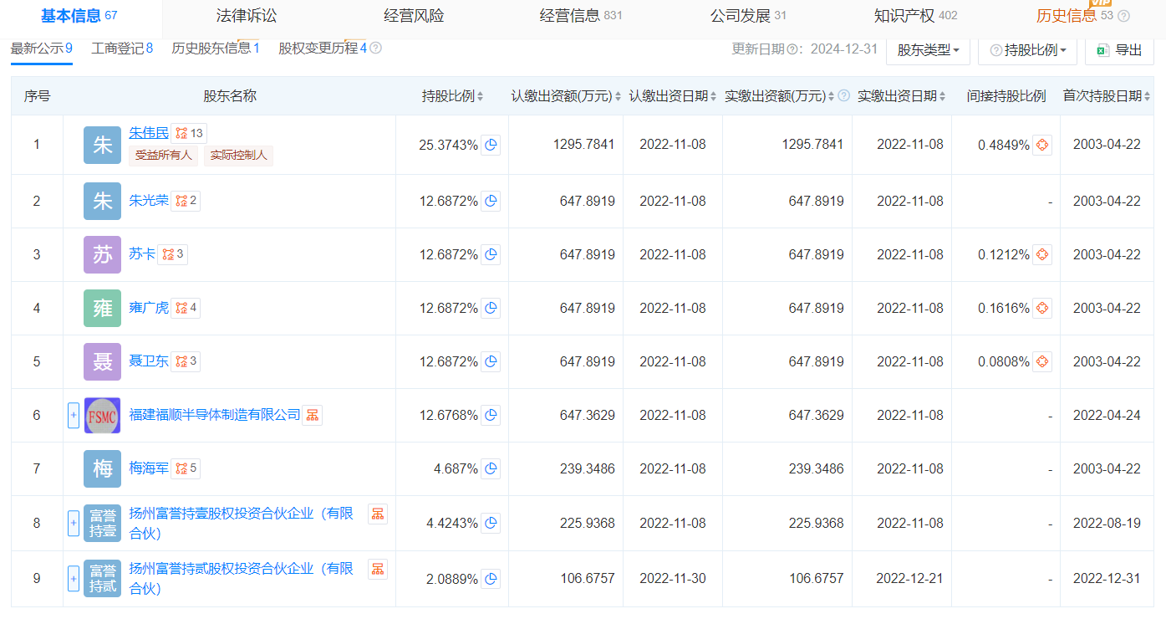Open indirect holding icon beside 0.1616%

point(1041,308)
